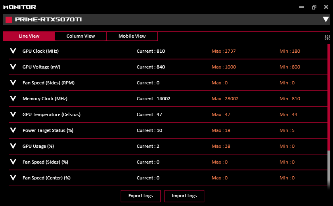Click the vertical scrollbar thumb of the sensor list
Screen dimensions: 333x206
(x=329, y=97)
